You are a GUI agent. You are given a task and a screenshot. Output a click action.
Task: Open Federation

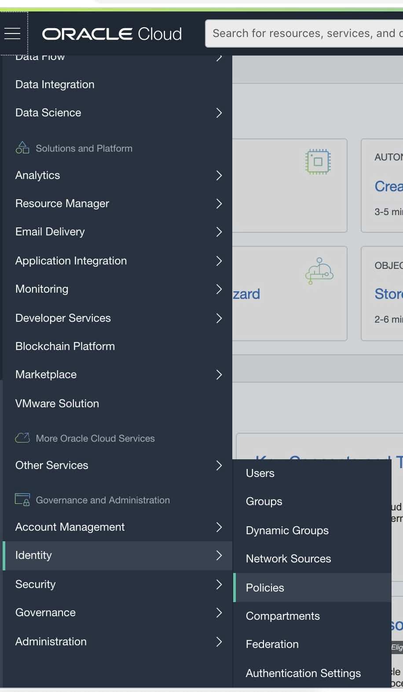(272, 644)
